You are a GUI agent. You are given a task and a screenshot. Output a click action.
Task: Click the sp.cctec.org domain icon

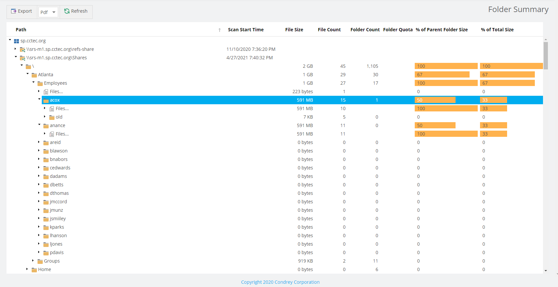(16, 41)
